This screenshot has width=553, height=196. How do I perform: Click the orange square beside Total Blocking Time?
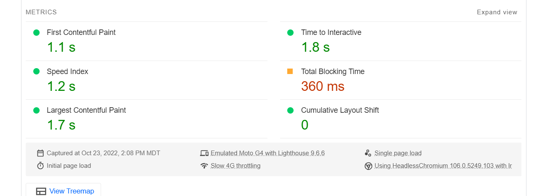click(290, 72)
